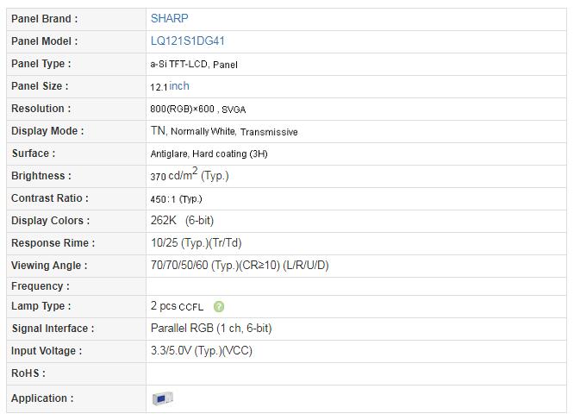
Task: Click the application device icon
Action: coord(163,398)
